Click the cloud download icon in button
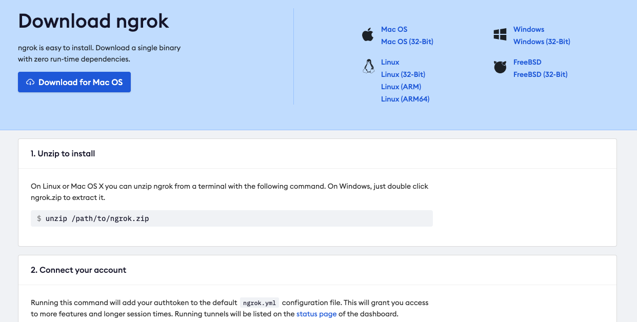This screenshot has height=322, width=637. tap(30, 82)
